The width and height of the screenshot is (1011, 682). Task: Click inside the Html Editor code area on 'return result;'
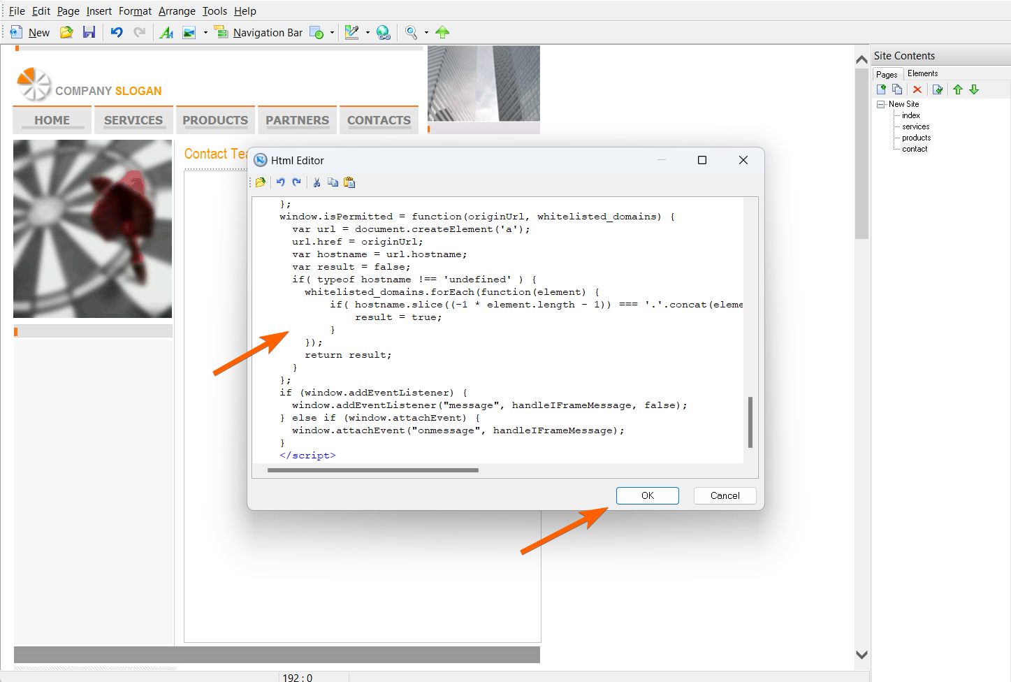pos(348,355)
